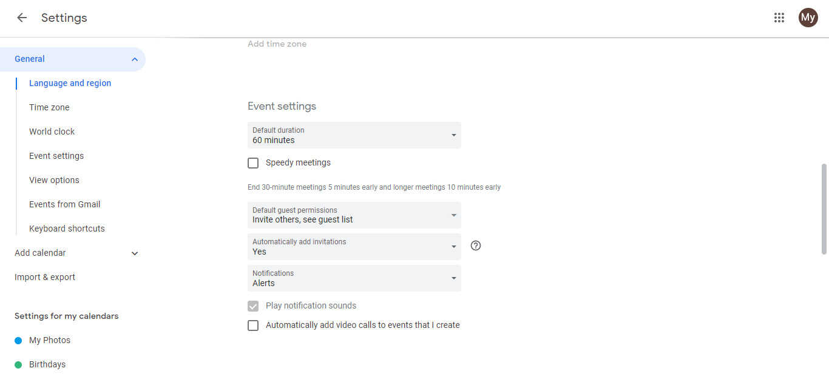829x374 pixels.
Task: Expand the Add calendar section chevron
Action: point(135,253)
